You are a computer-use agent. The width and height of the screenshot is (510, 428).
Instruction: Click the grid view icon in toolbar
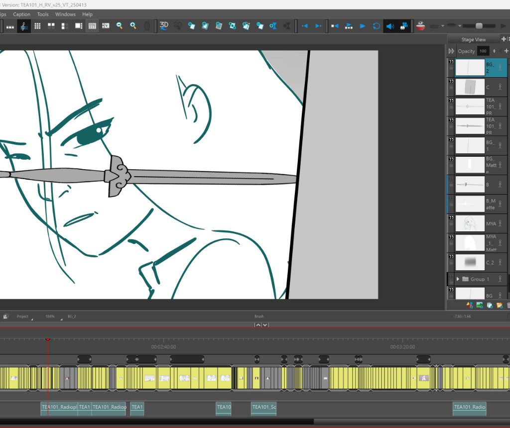click(x=37, y=26)
